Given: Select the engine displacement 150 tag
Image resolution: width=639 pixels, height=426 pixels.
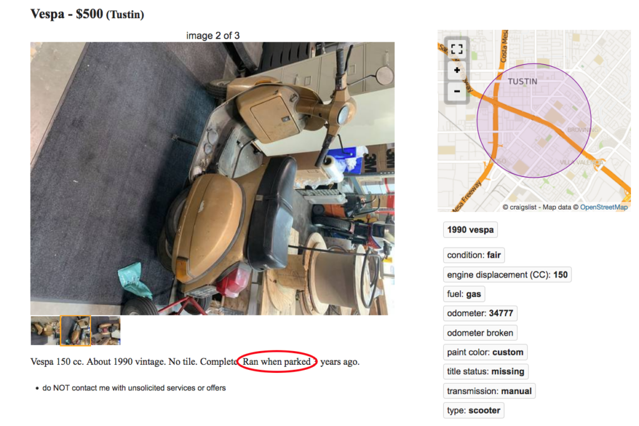Looking at the screenshot, I should point(507,274).
